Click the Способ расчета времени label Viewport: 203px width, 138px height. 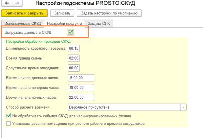[28, 107]
